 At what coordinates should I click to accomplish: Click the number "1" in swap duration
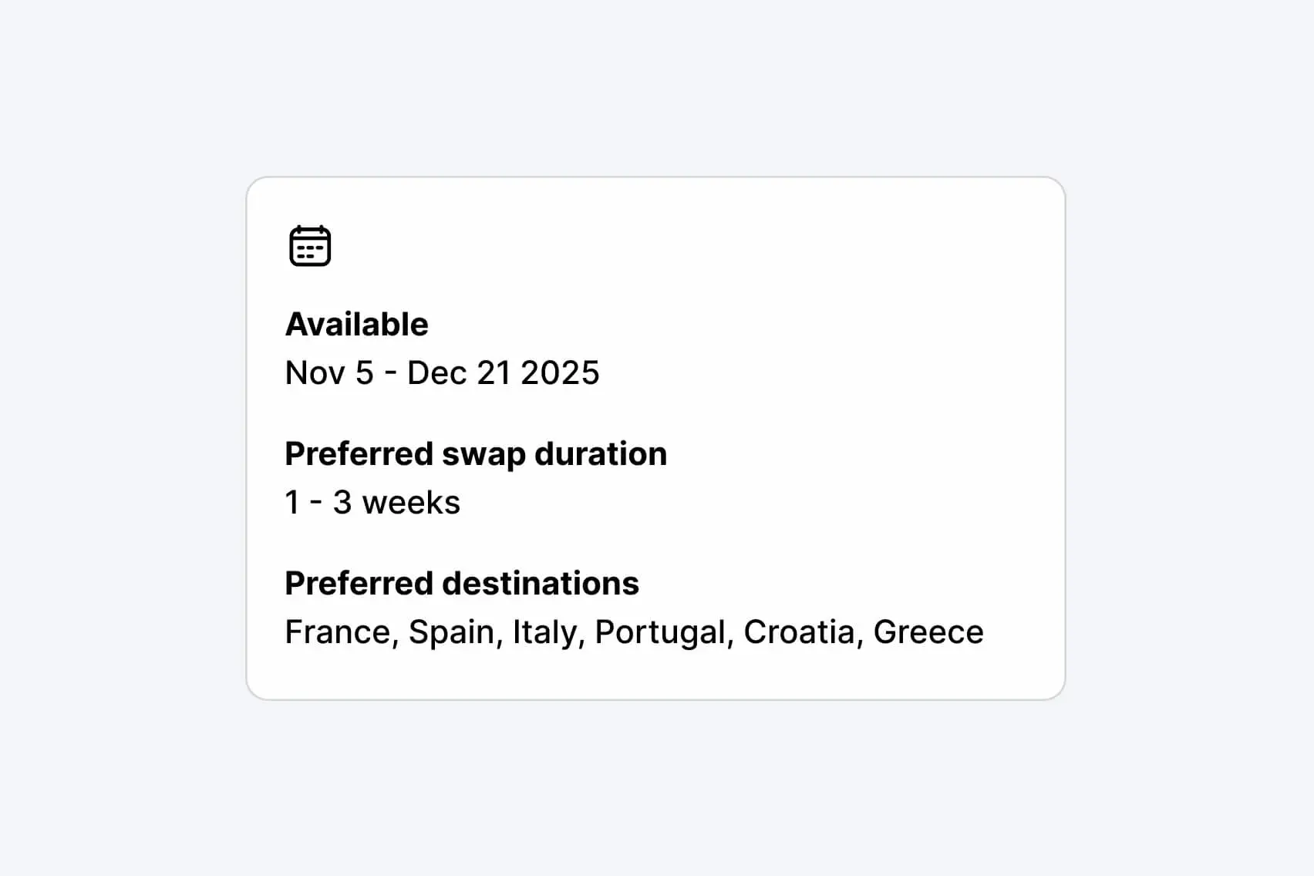[292, 503]
